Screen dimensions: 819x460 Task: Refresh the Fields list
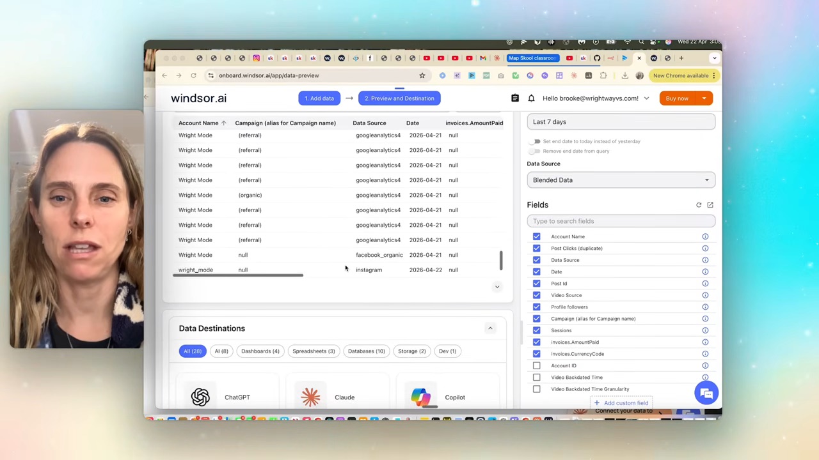tap(699, 205)
